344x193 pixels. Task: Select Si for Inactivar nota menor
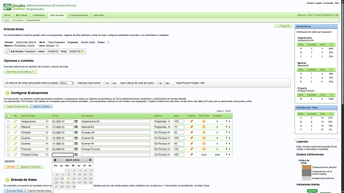[x=105, y=83]
